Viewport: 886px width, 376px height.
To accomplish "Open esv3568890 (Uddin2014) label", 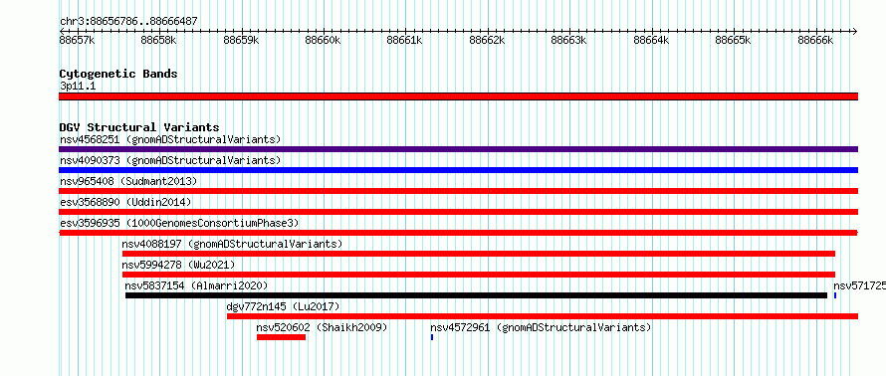I will click(x=125, y=202).
